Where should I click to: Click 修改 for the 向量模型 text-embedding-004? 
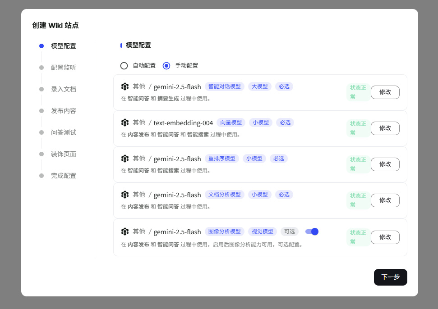pyautogui.click(x=385, y=128)
